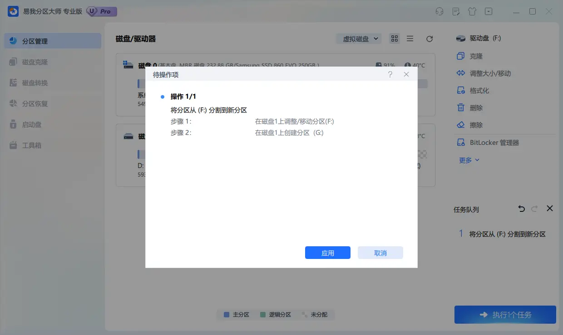Switch to list view of disks
563x335 pixels.
(x=410, y=38)
